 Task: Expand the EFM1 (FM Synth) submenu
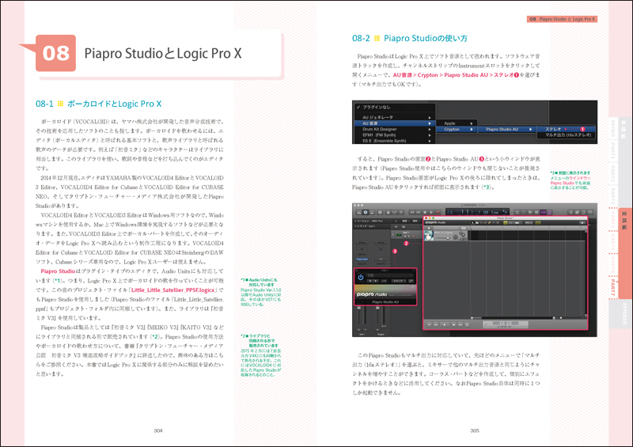pos(393,134)
